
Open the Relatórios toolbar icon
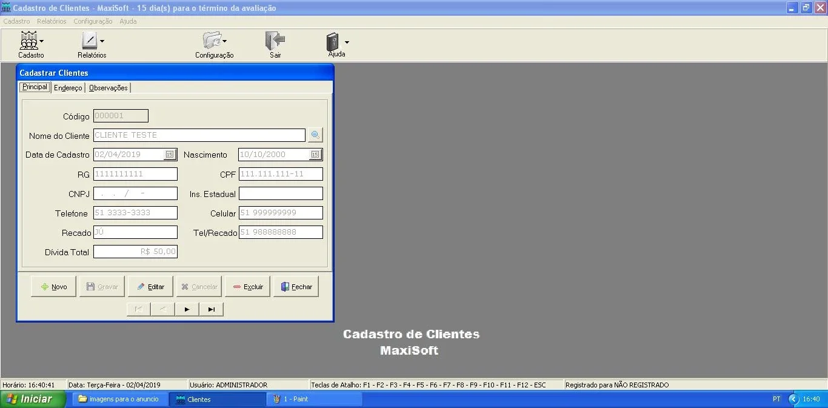point(89,41)
